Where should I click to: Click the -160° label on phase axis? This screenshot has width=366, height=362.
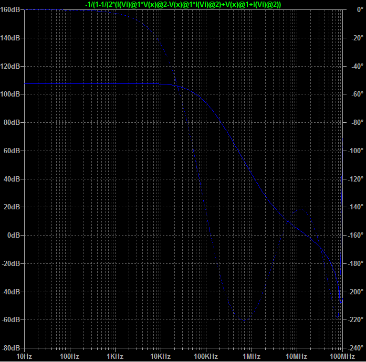coord(355,235)
